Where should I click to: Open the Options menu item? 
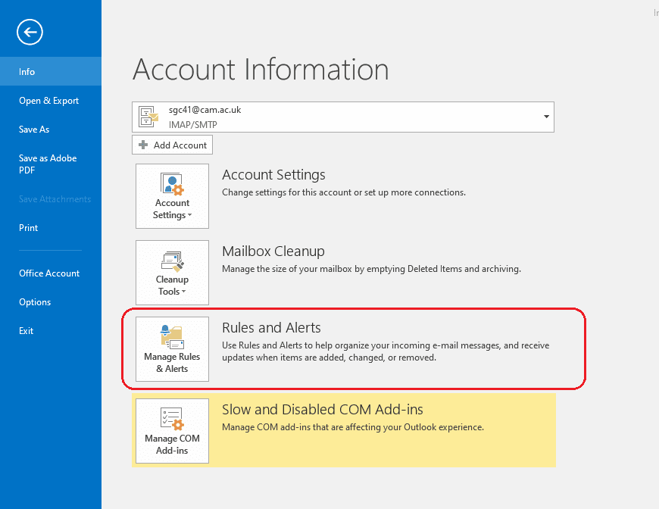point(34,301)
